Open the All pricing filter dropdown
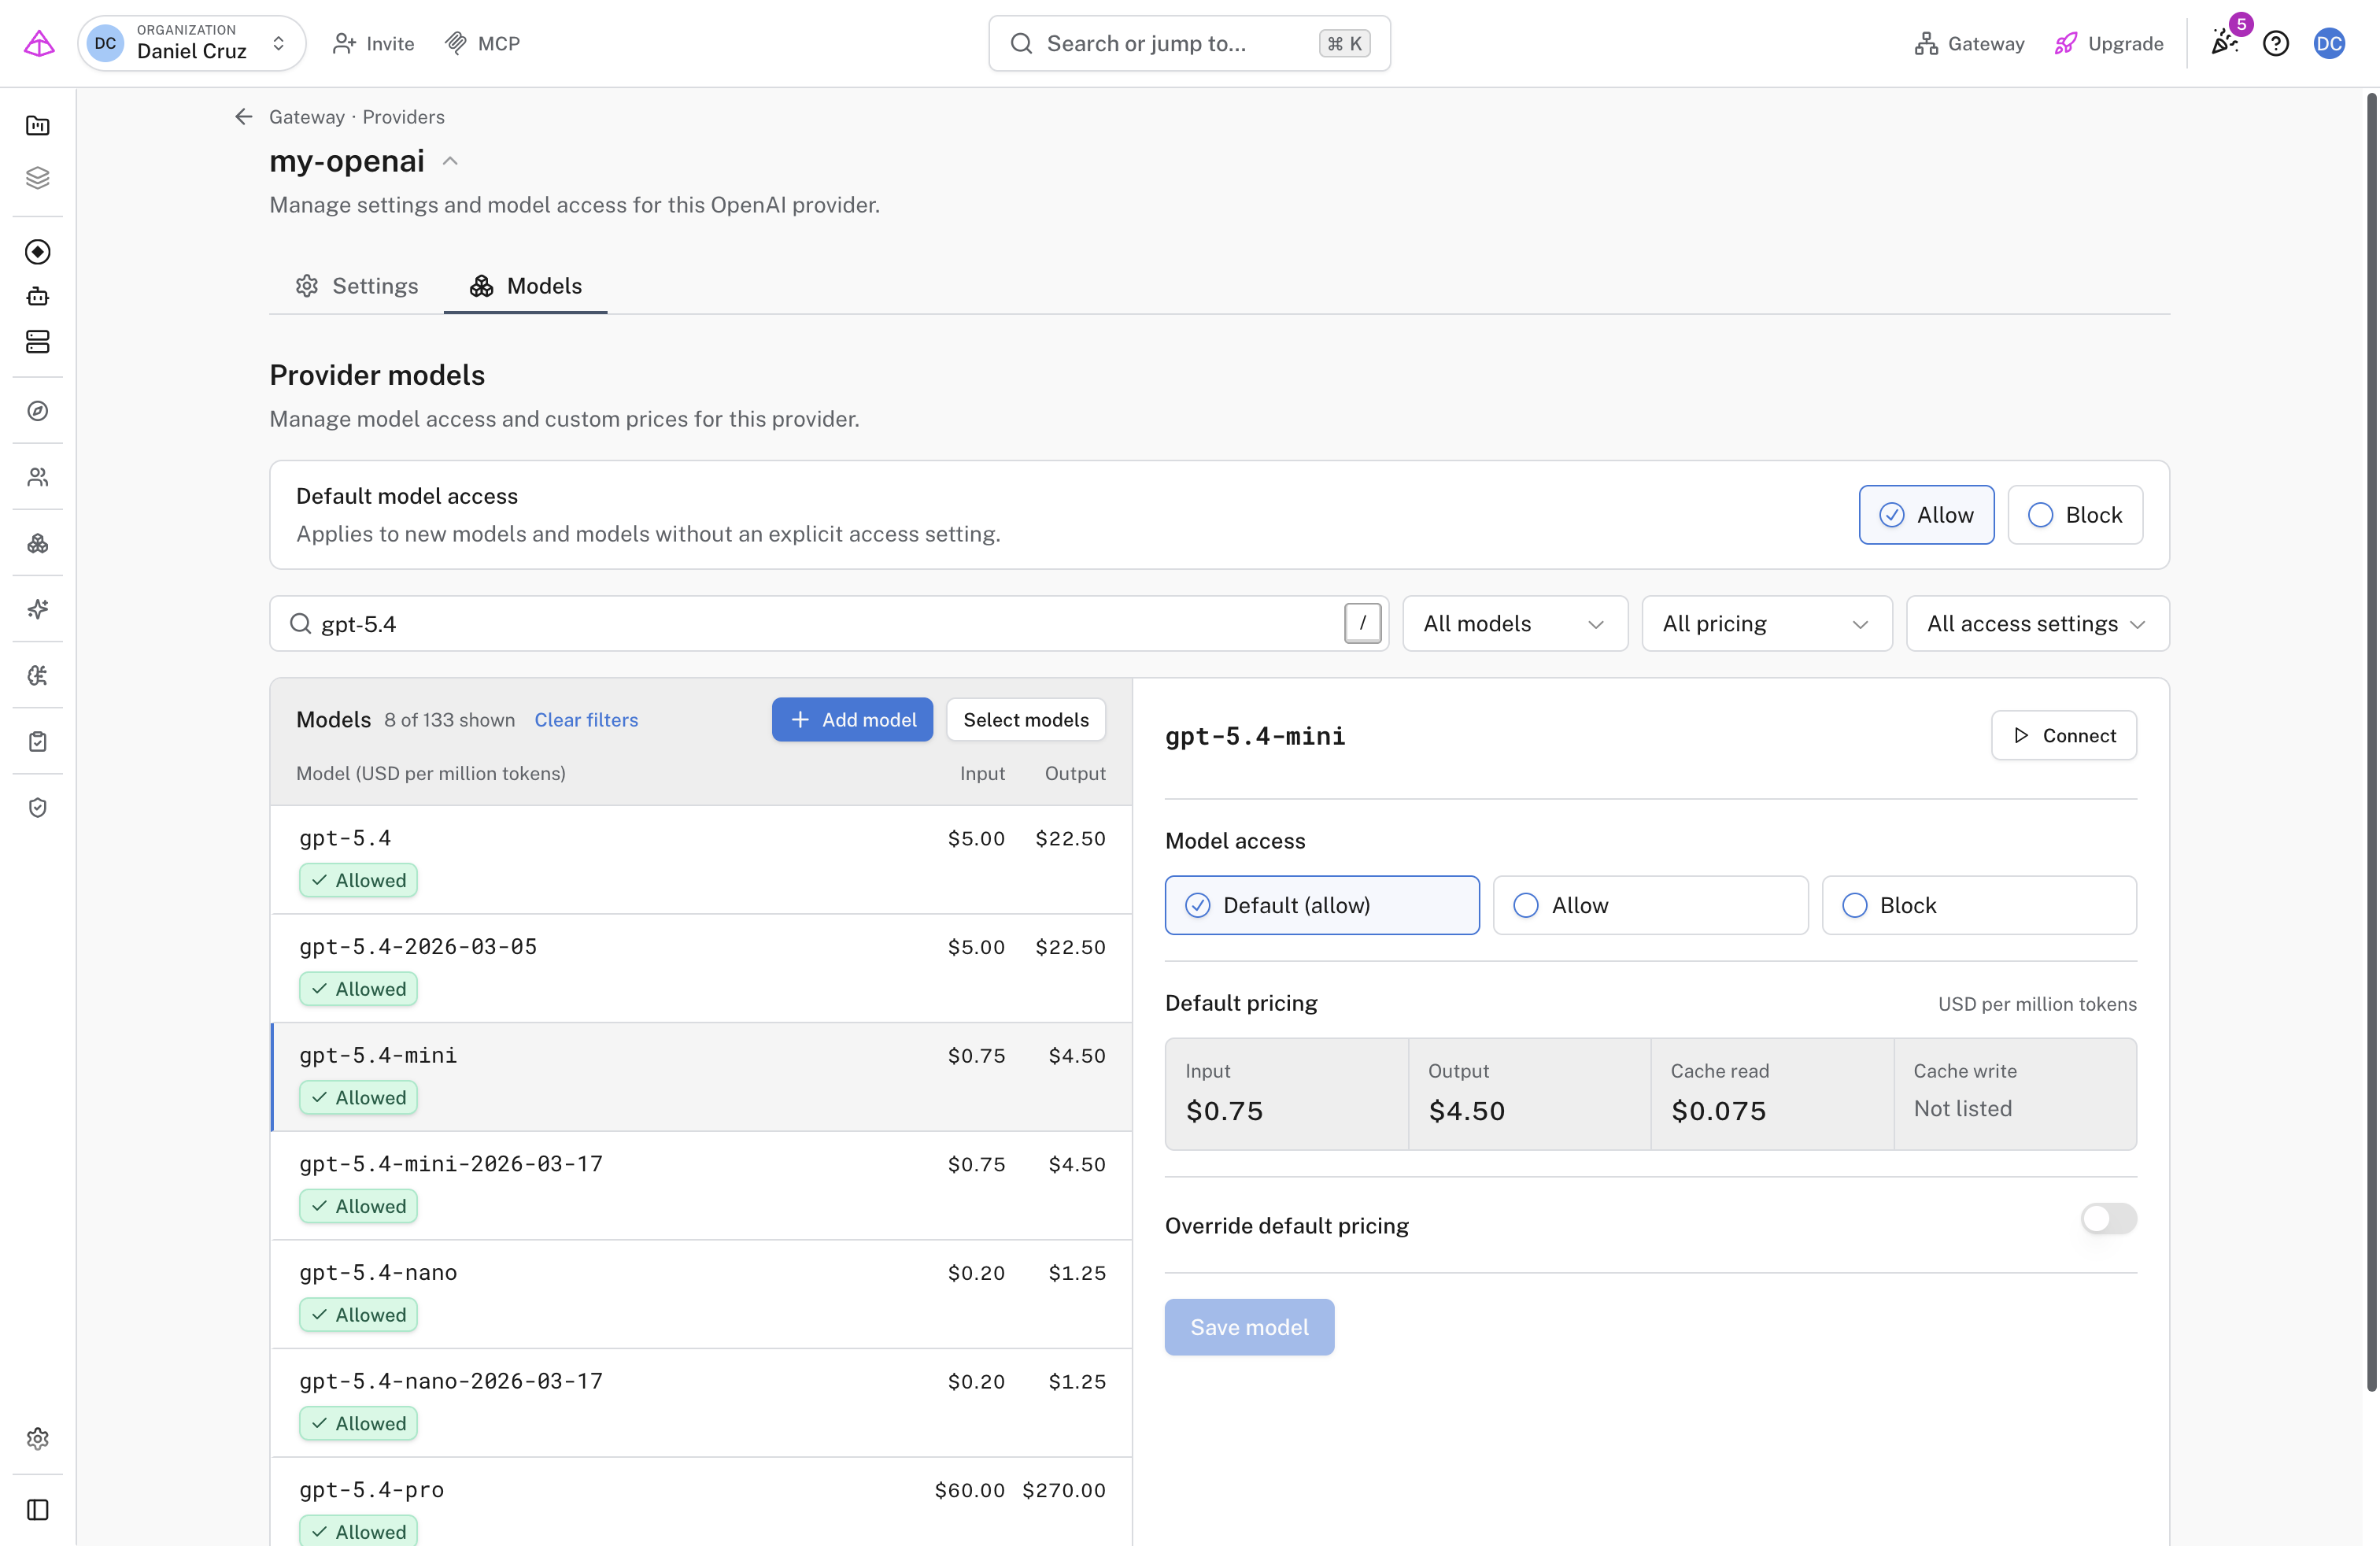 [x=1767, y=624]
